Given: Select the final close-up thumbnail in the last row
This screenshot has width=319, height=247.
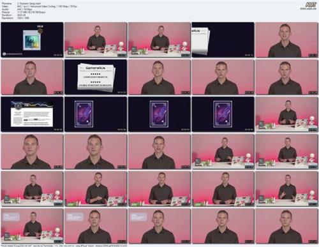Looking at the screenshot, I should point(286,226).
